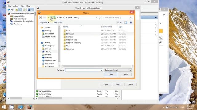Screen dimensions: 197x110
Task: Open the View menu
Action: (x=22, y=6)
